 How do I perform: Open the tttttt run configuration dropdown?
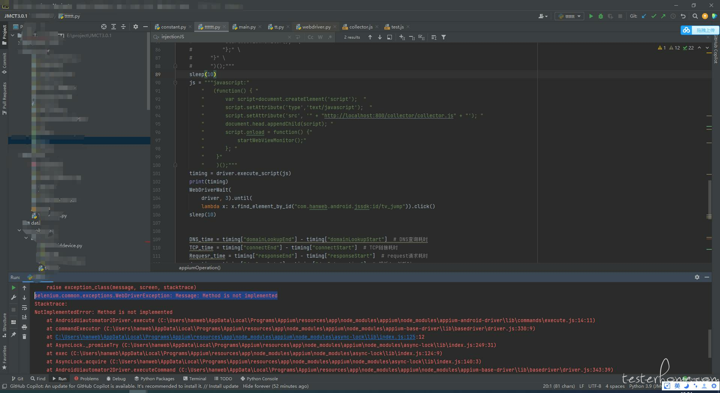click(569, 16)
